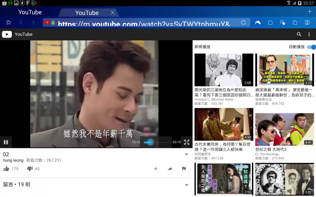This screenshot has width=316, height=197.
Task: Open the 古代夫妻同房 video thumbnail
Action: click(x=224, y=124)
